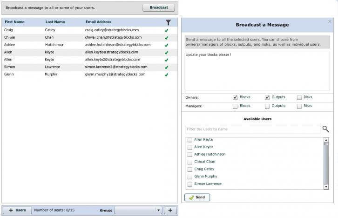338x218 pixels.
Task: Click the Broadcast button
Action: pyautogui.click(x=159, y=7)
